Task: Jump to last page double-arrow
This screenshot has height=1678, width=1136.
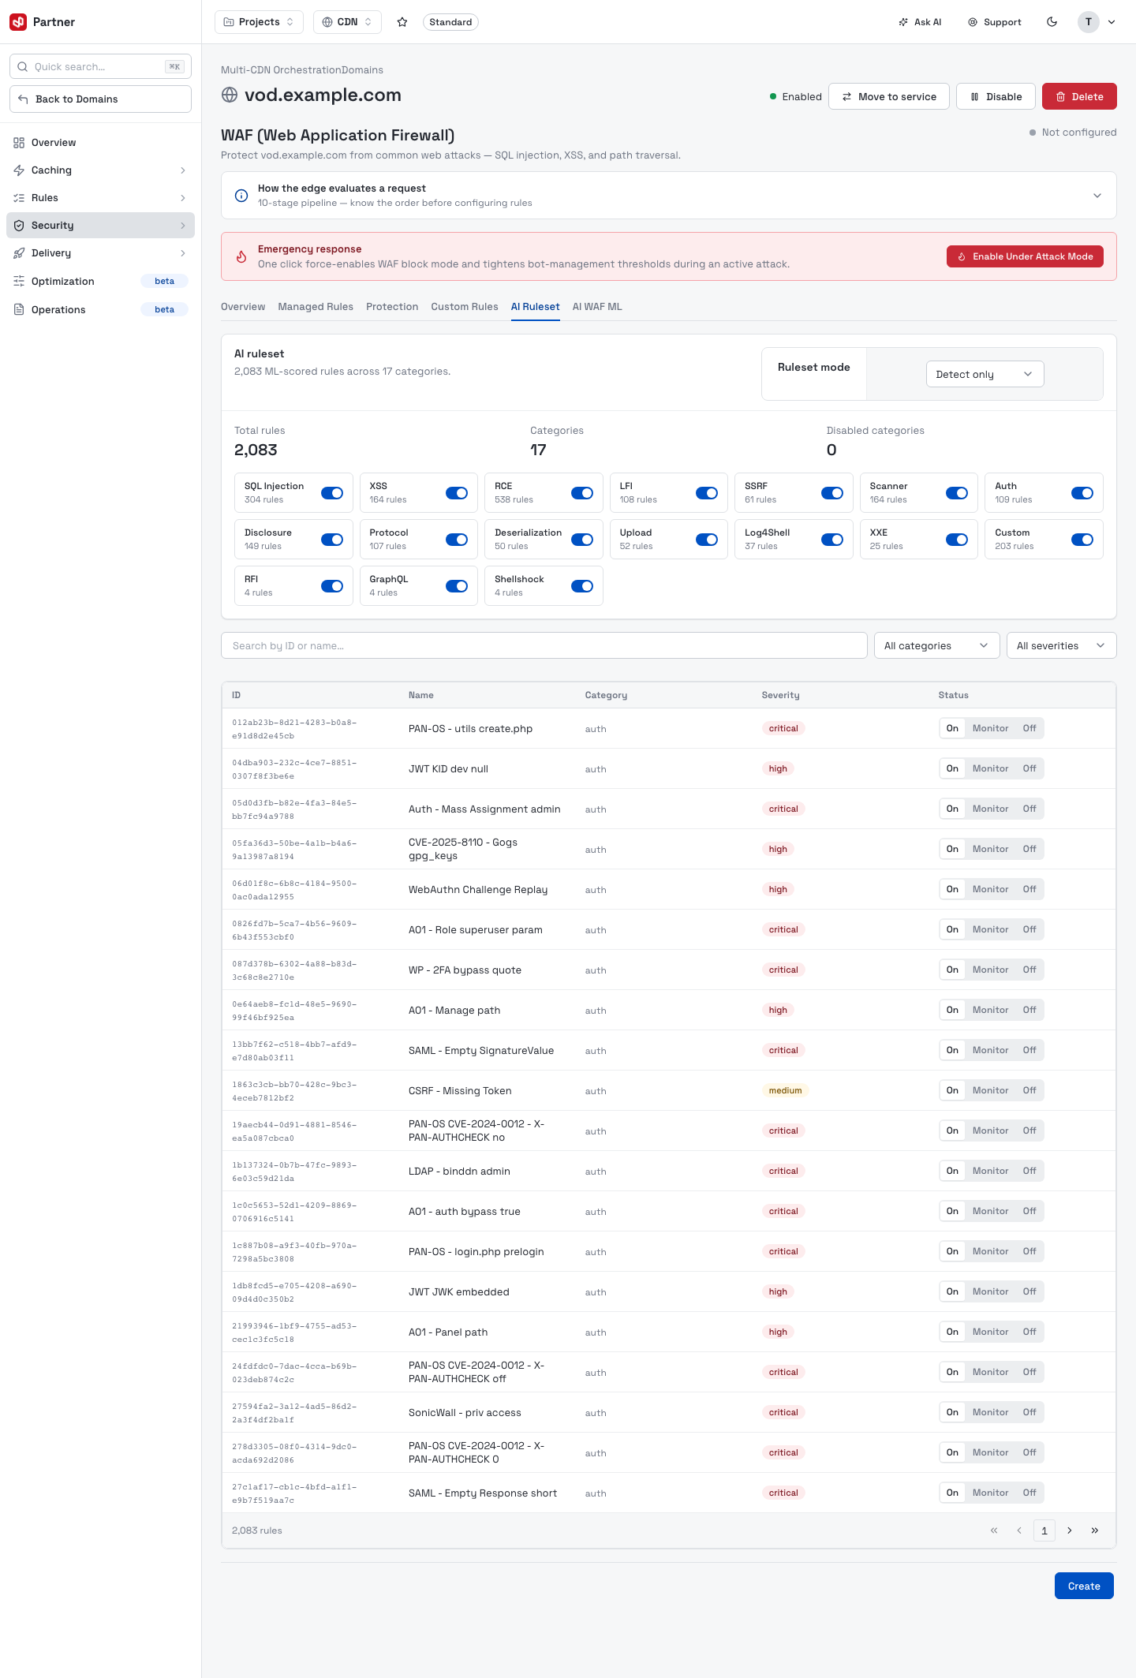Action: (1095, 1530)
